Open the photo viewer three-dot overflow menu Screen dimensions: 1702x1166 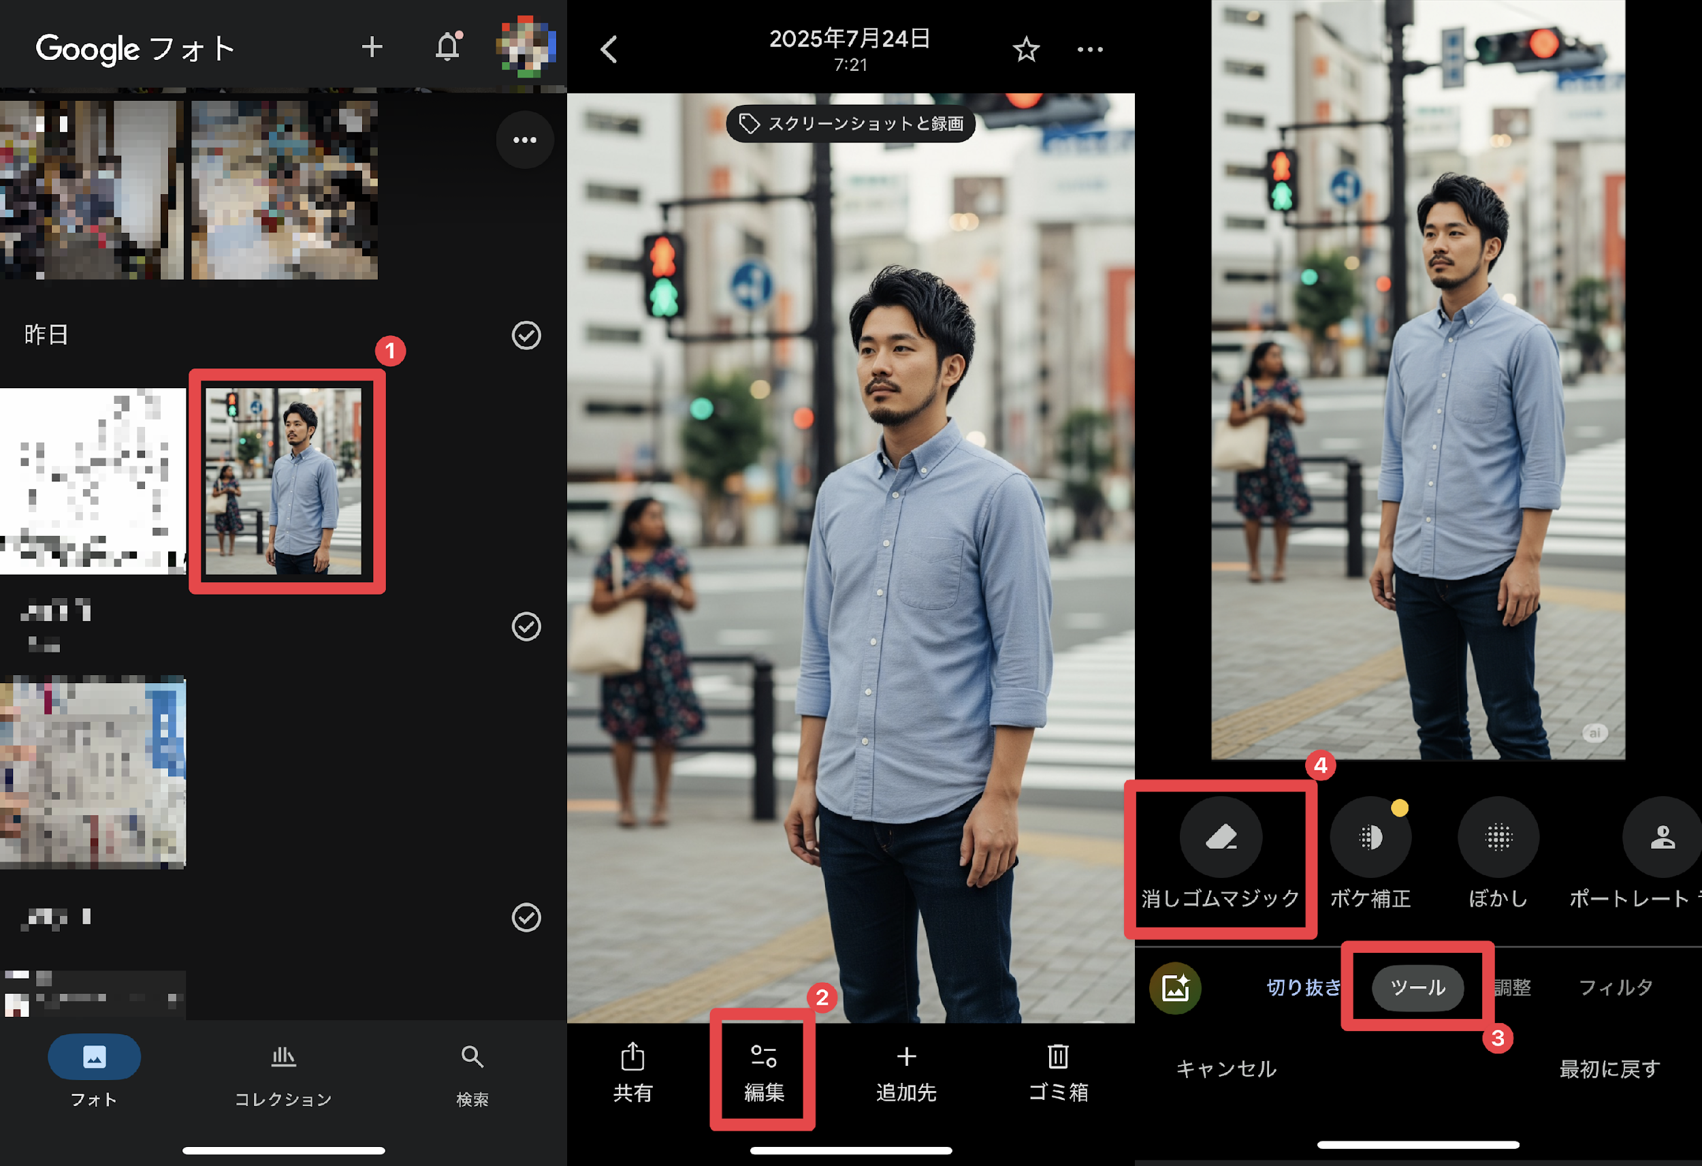pos(1090,50)
